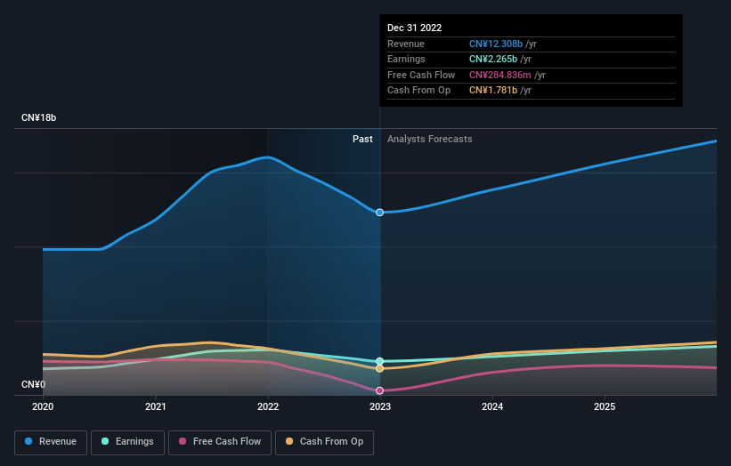
Task: Select the Cash From Op data point at 2023
Action: coord(380,369)
